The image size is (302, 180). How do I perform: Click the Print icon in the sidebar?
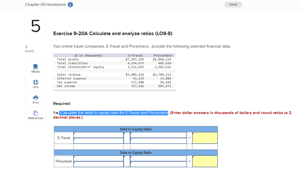pos(35,100)
